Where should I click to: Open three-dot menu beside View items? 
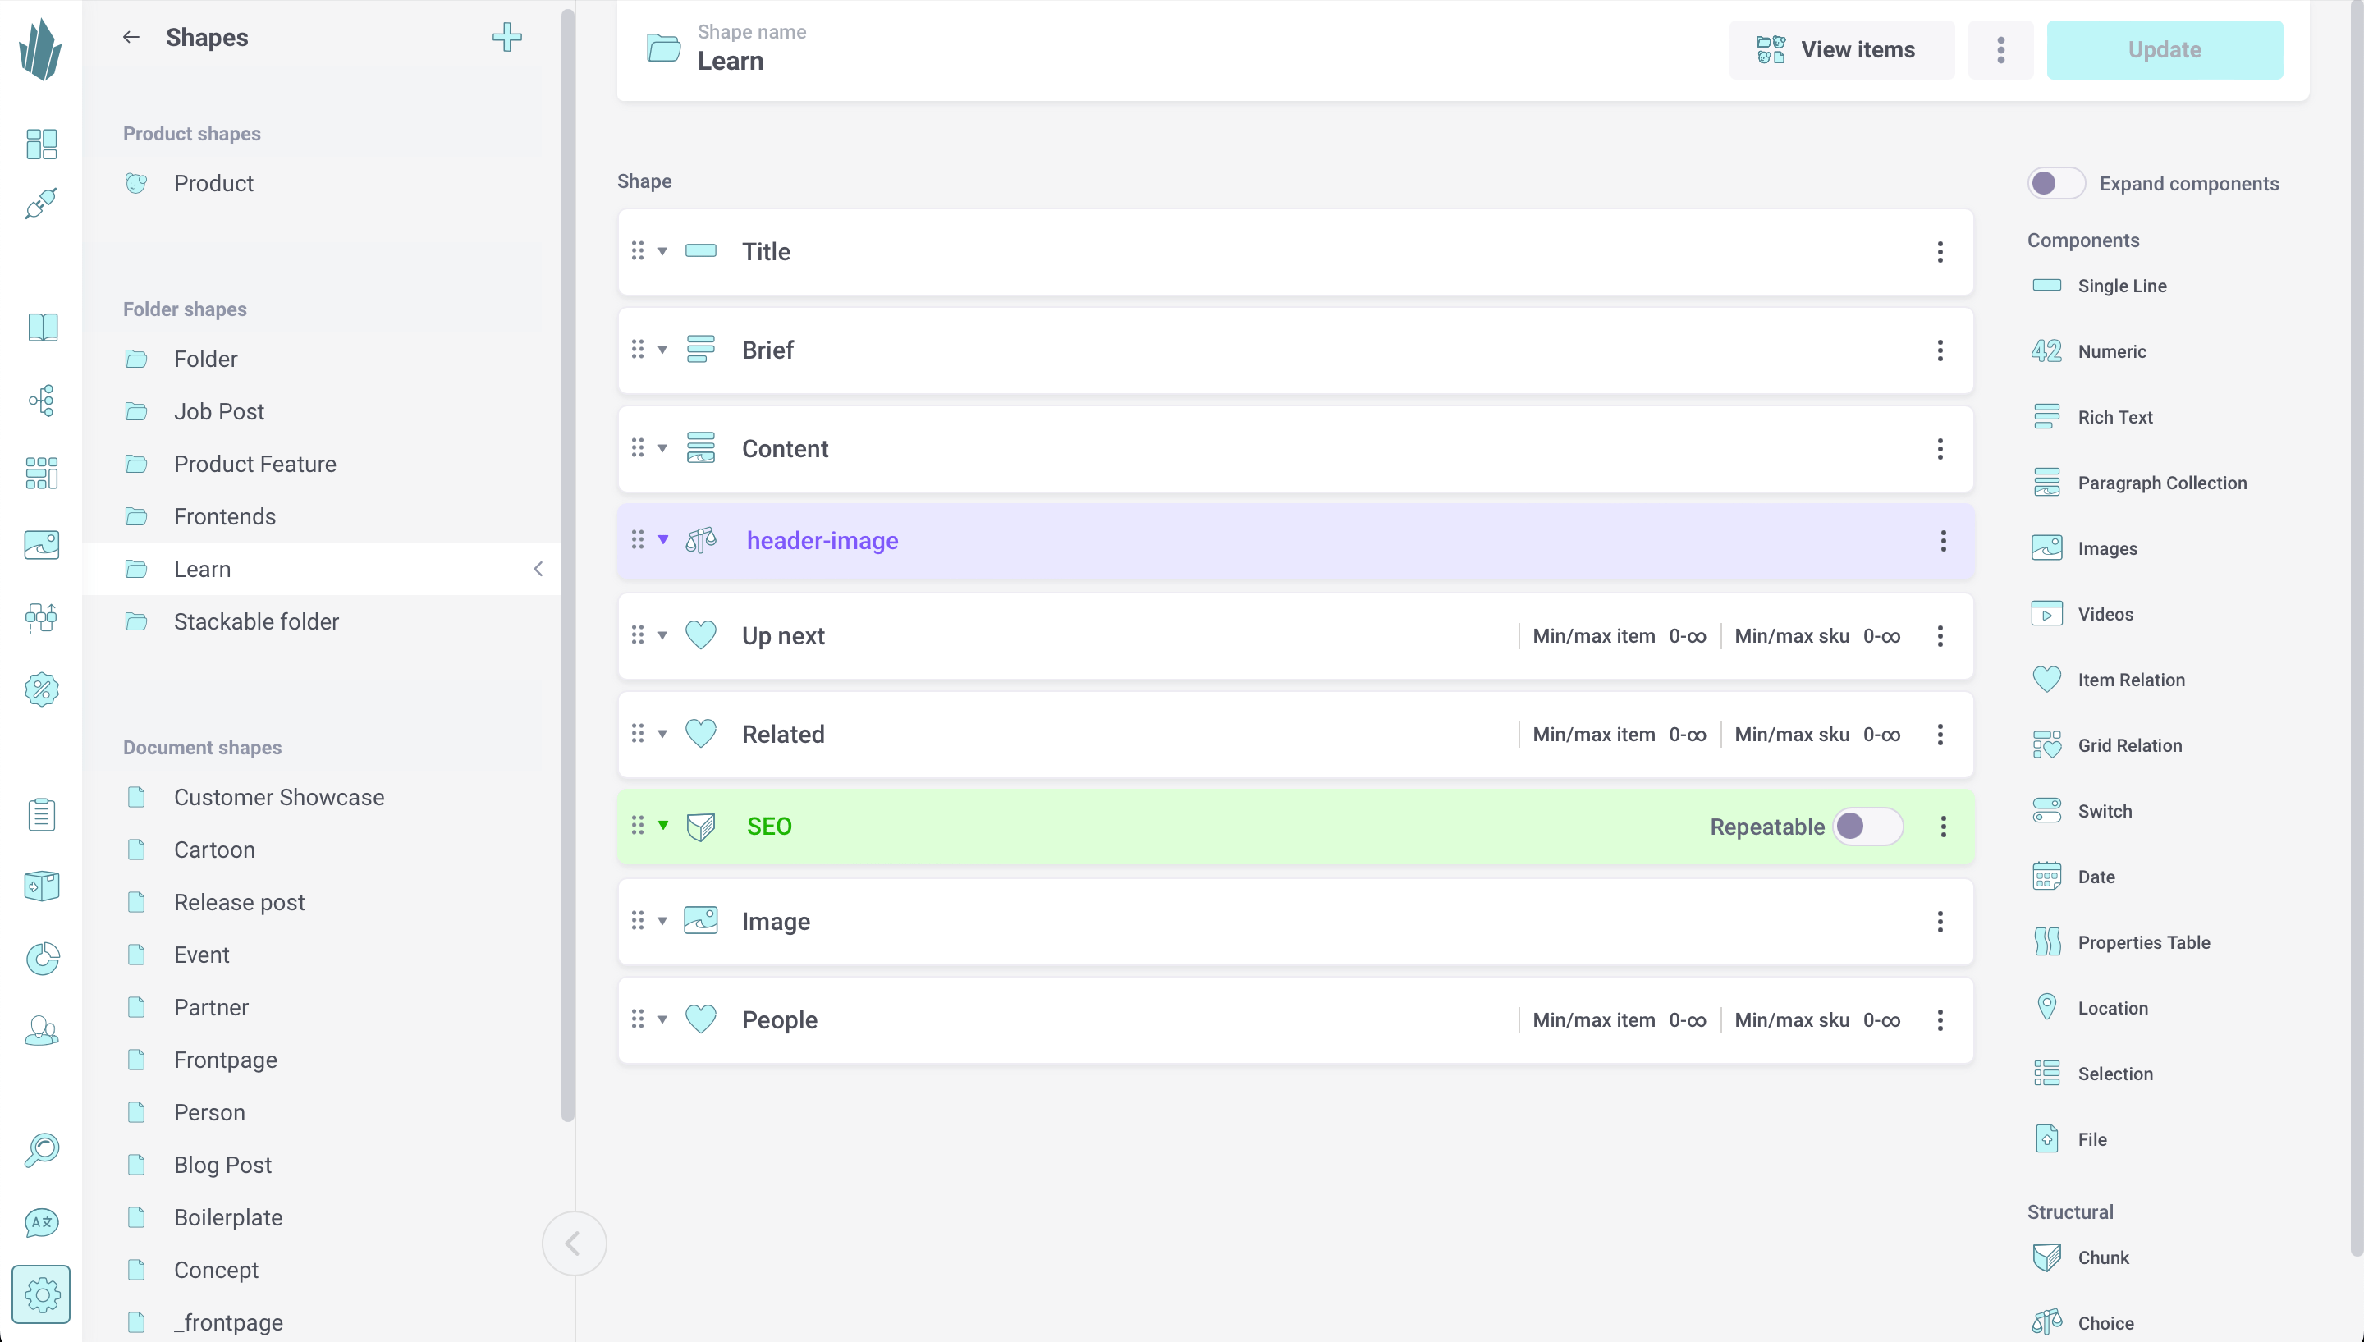click(x=2000, y=50)
